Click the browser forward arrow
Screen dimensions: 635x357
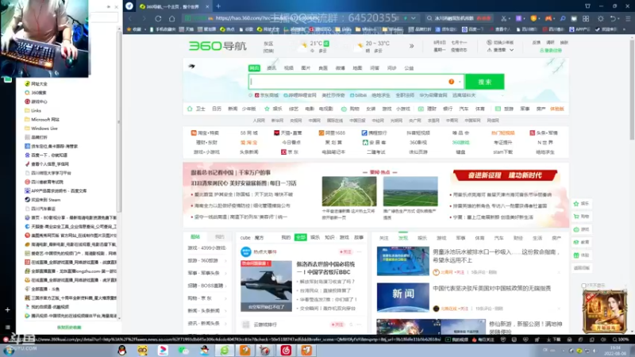point(144,18)
